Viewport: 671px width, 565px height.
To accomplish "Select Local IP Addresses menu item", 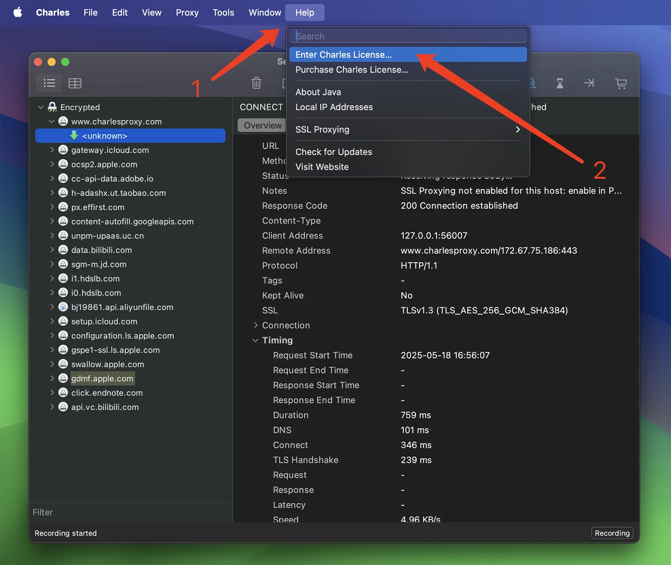I will point(408,107).
